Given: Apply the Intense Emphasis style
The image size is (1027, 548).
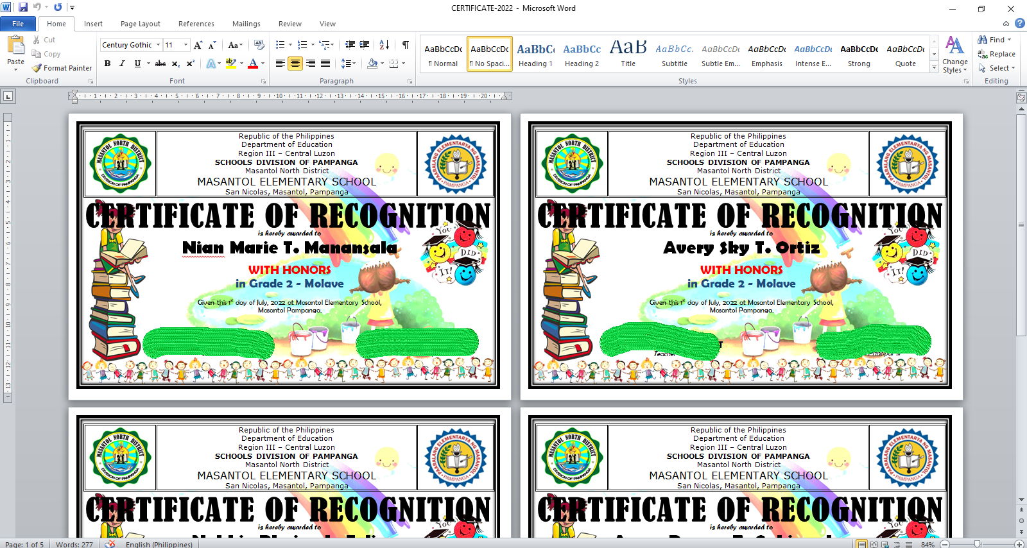Looking at the screenshot, I should click(x=813, y=54).
